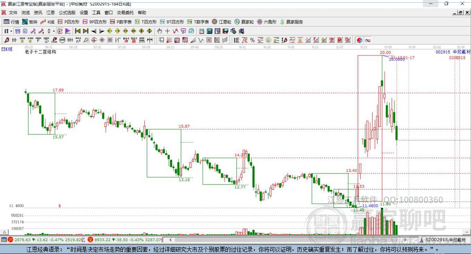Switch to K线 chart view
This screenshot has width=471, height=254.
tap(47, 22)
